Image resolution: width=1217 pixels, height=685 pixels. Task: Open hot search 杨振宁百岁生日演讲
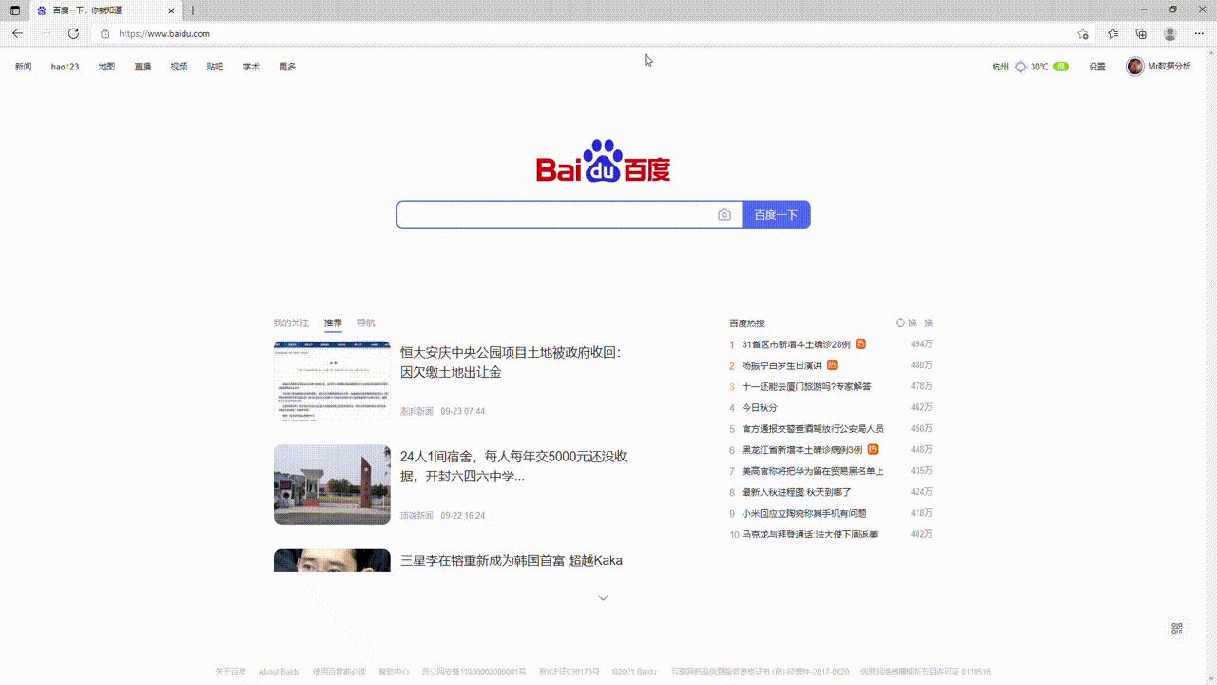pyautogui.click(x=782, y=365)
